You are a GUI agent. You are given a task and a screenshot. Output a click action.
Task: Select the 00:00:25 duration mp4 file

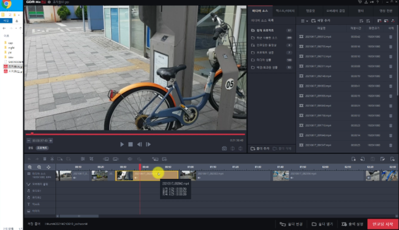346,145
